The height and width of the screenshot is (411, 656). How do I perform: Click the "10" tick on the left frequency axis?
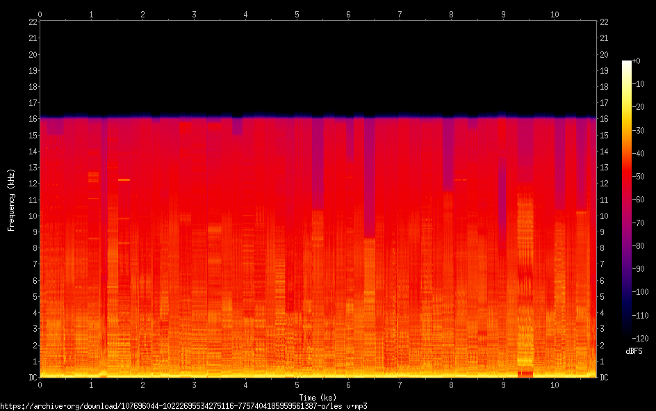[33, 216]
